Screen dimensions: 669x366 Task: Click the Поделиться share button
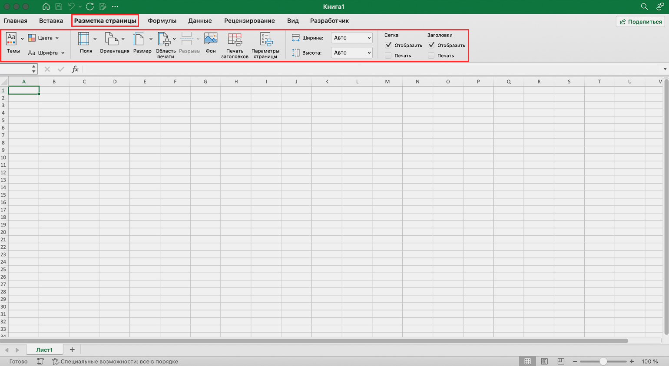pos(640,22)
